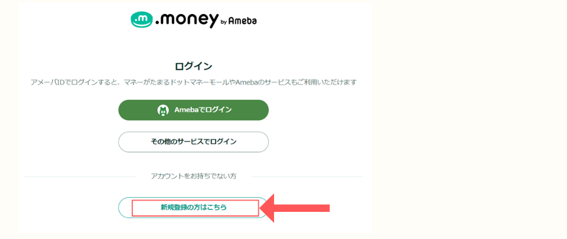The height and width of the screenshot is (239, 567).
Task: Click the .money wordmark in the header
Action: click(187, 20)
